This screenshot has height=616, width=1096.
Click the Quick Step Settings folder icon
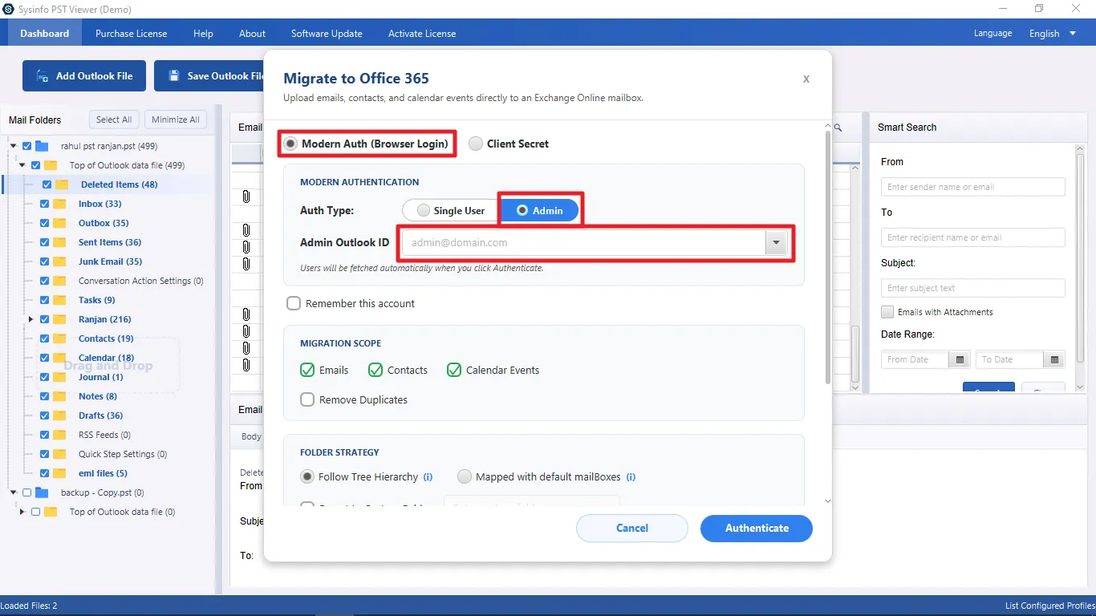coord(59,454)
